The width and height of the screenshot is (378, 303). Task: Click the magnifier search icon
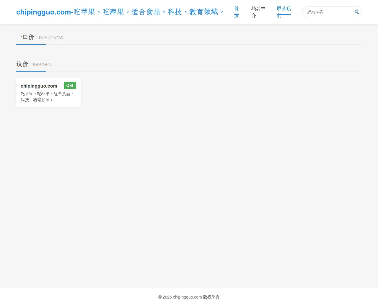[356, 12]
